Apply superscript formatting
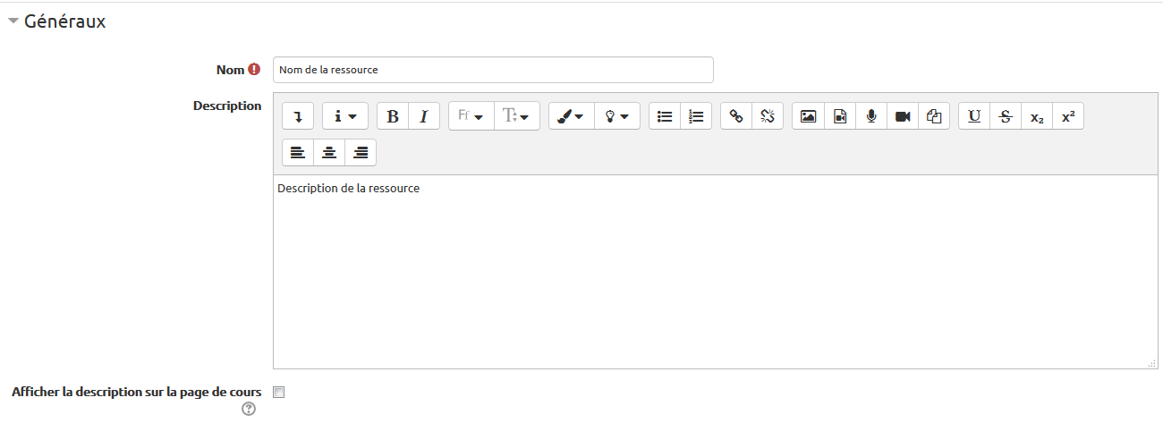The image size is (1163, 423). coord(1068,116)
